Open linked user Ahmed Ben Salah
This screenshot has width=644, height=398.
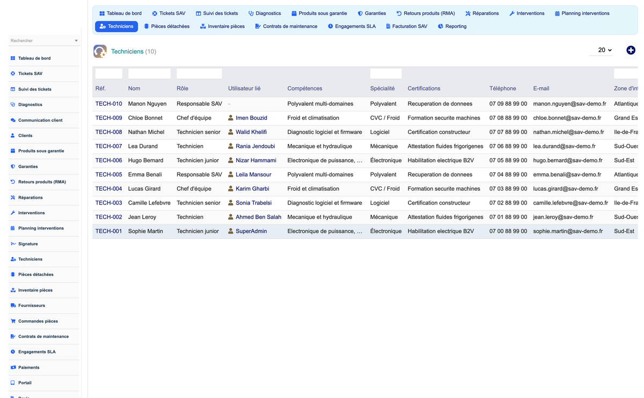tap(258, 217)
